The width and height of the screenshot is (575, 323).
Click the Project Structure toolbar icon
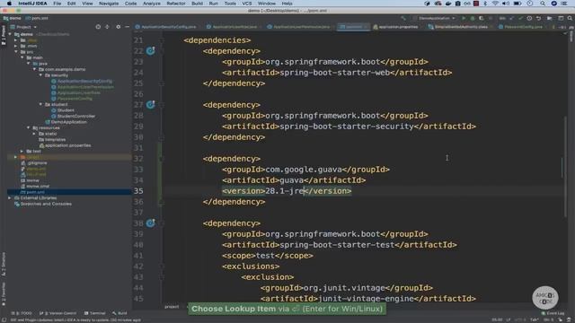coord(549,18)
